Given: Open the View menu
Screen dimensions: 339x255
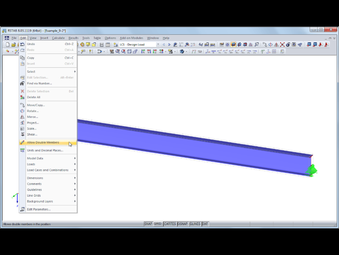Looking at the screenshot, I should 33,38.
